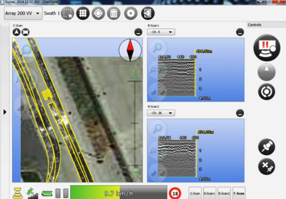Open the Array 200 VV dropdown
The height and width of the screenshot is (199, 286).
point(23,13)
